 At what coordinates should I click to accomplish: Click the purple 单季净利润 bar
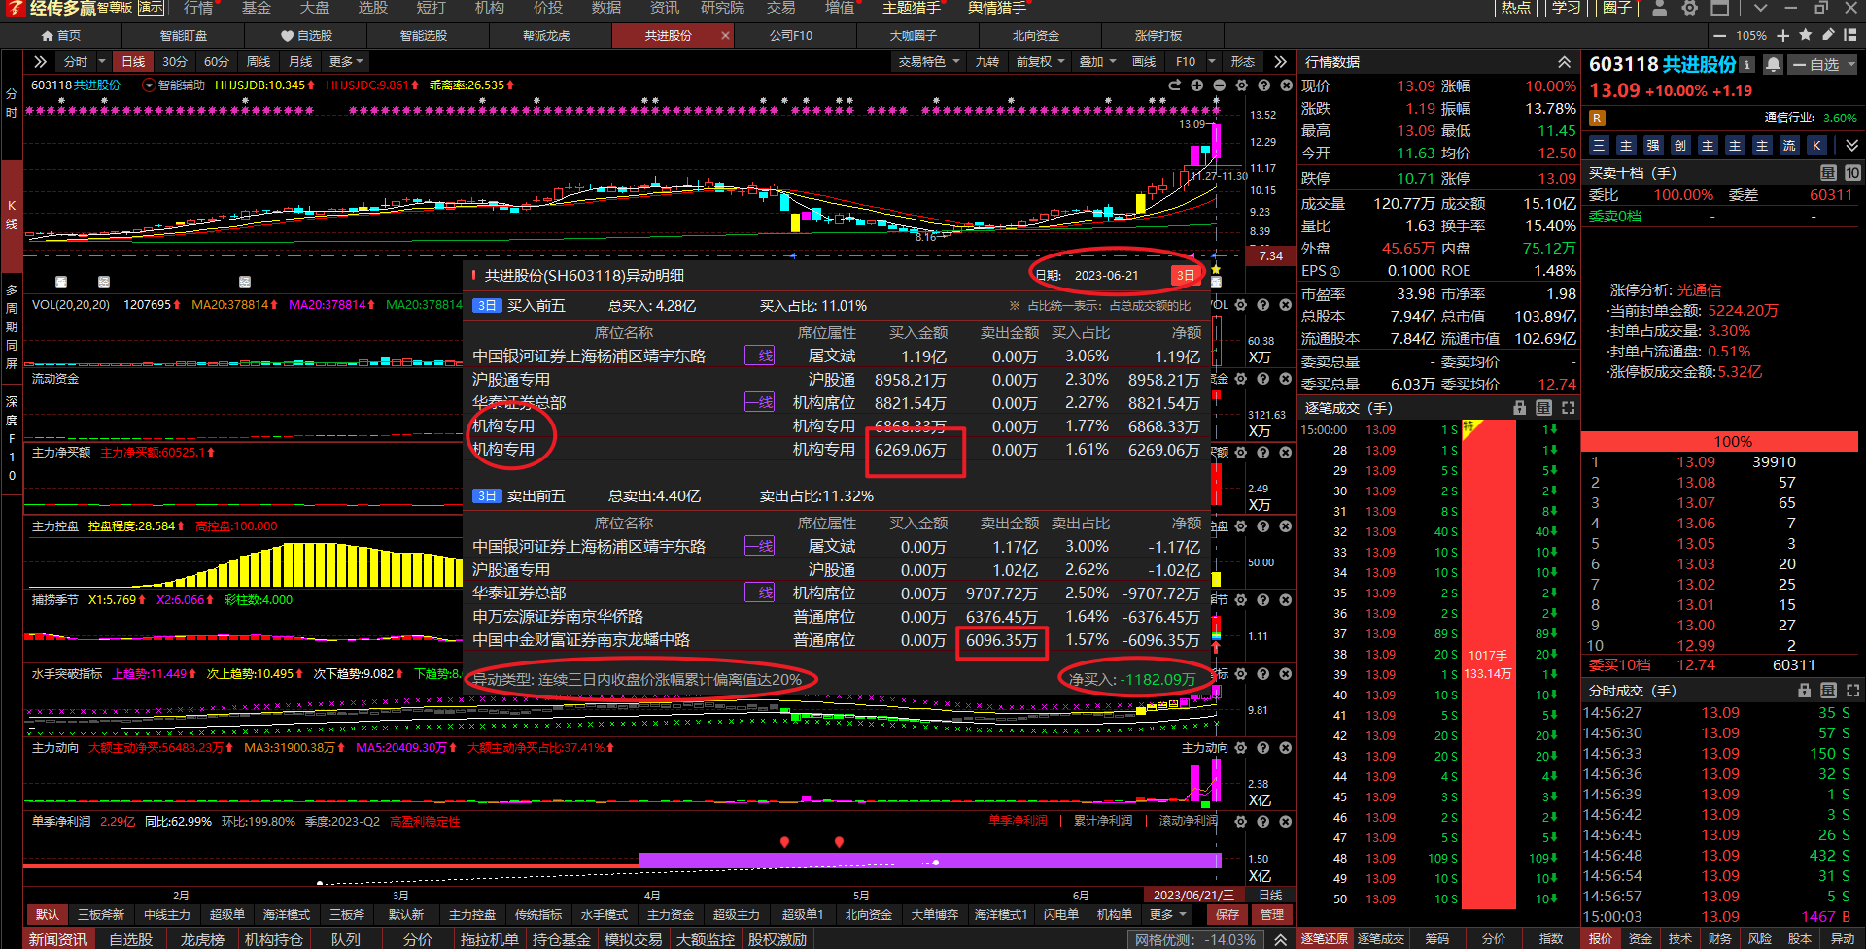[929, 860]
